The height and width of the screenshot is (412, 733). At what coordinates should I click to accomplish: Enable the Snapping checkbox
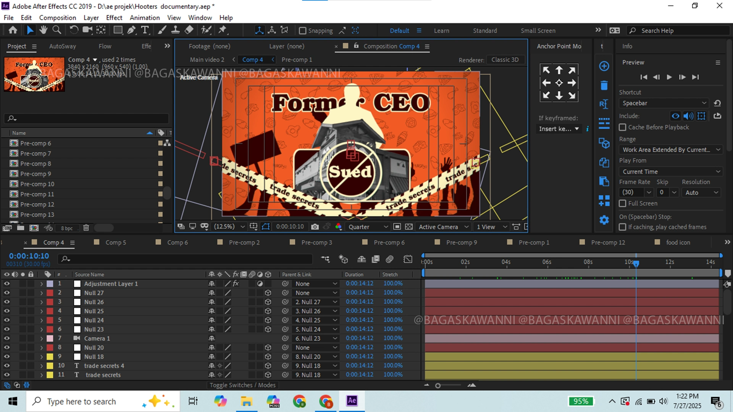click(x=302, y=31)
